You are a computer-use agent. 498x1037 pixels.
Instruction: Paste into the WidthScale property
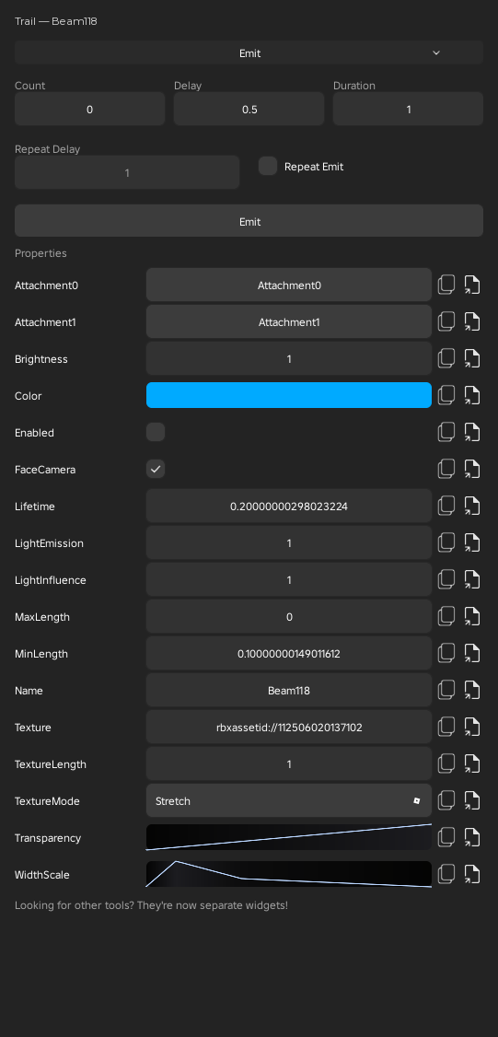tap(471, 874)
